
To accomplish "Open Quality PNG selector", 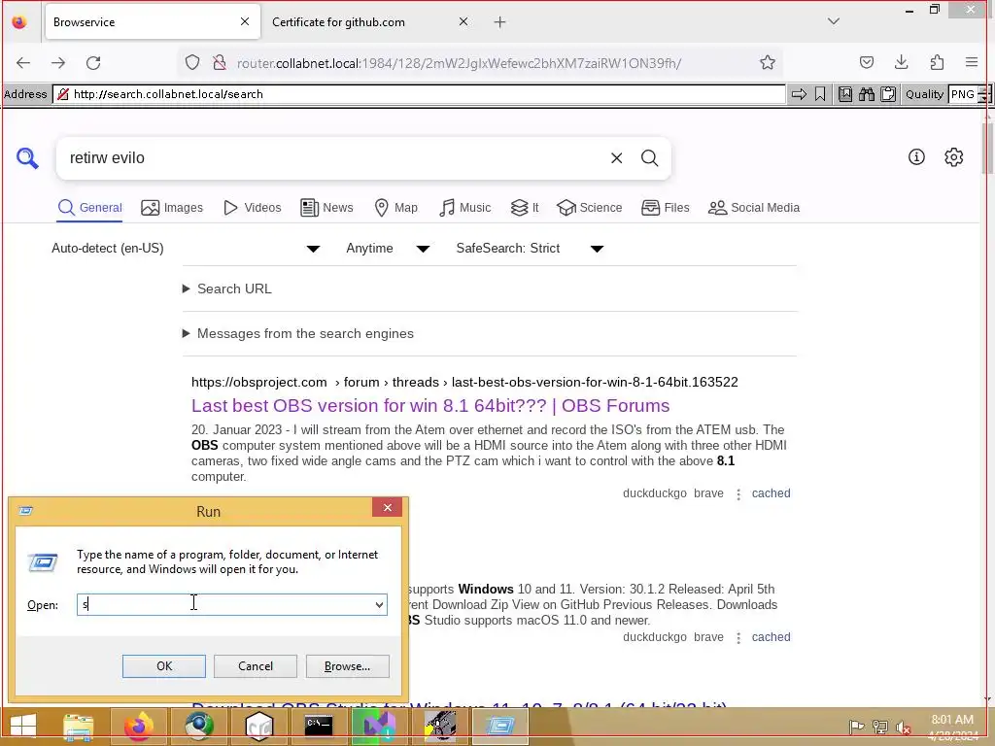I will point(969,94).
